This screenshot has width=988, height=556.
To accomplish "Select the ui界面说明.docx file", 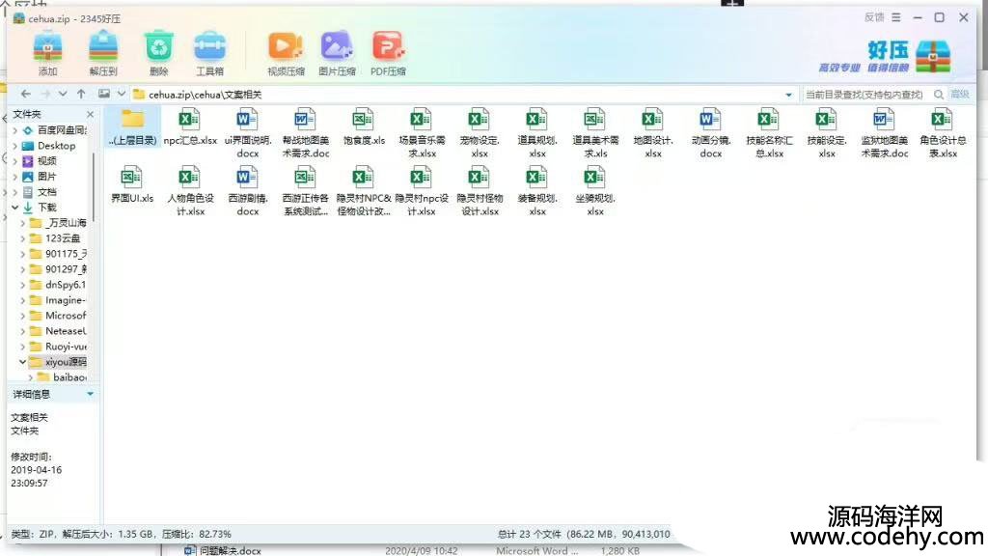I will pyautogui.click(x=248, y=133).
